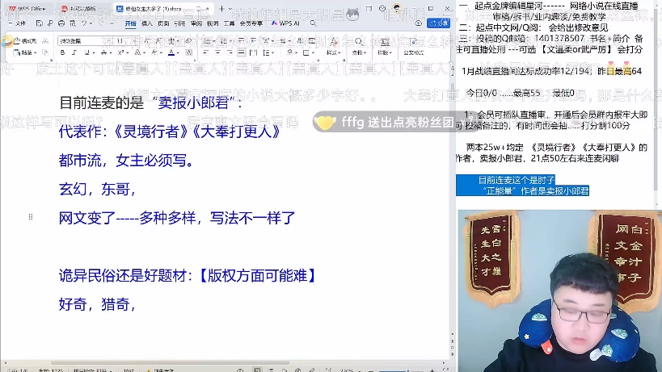662x372 pixels.
Task: Click the new tab plus icon
Action: tap(221, 8)
